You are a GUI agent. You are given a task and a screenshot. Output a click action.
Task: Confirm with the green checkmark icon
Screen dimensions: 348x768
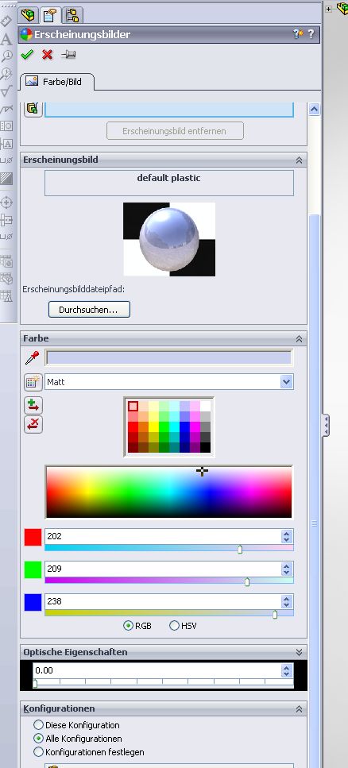27,54
